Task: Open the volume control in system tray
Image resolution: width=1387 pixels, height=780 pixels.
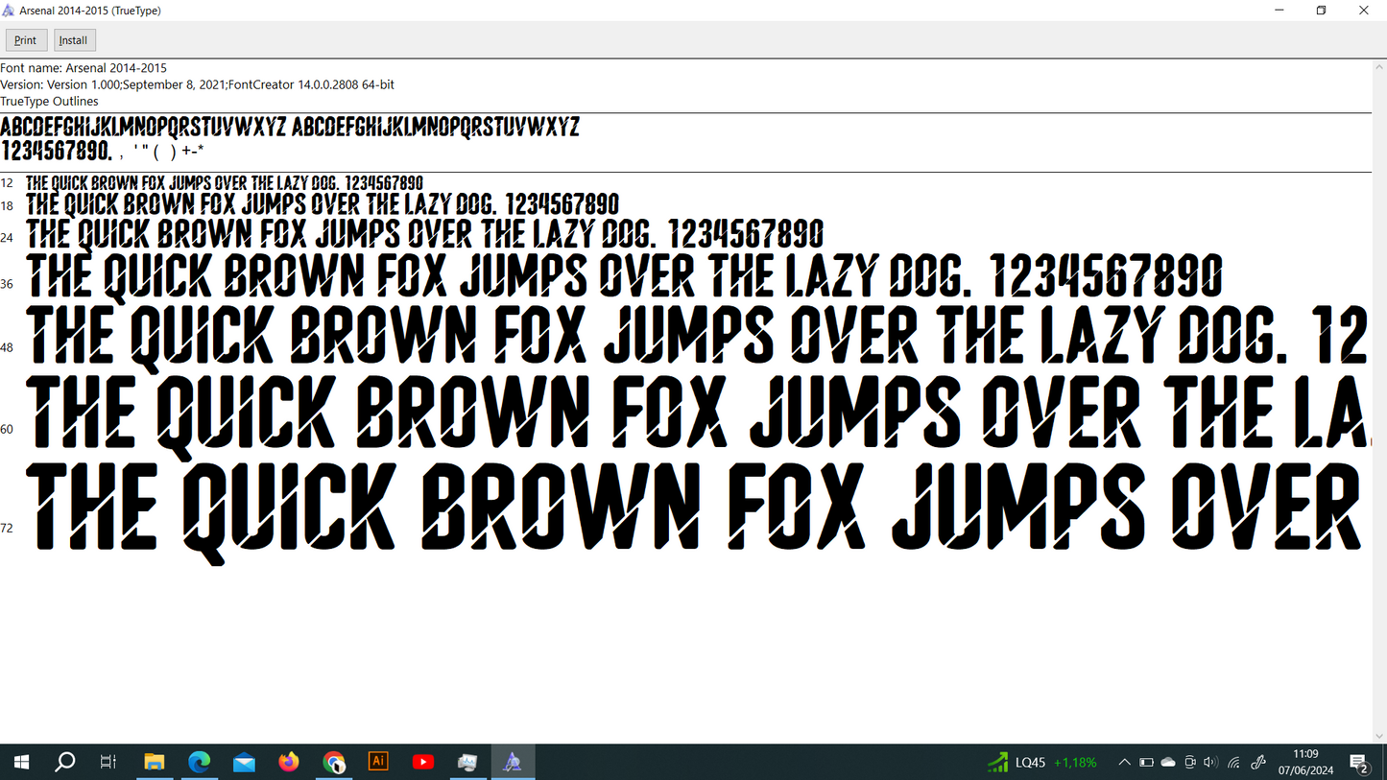Action: tap(1210, 761)
